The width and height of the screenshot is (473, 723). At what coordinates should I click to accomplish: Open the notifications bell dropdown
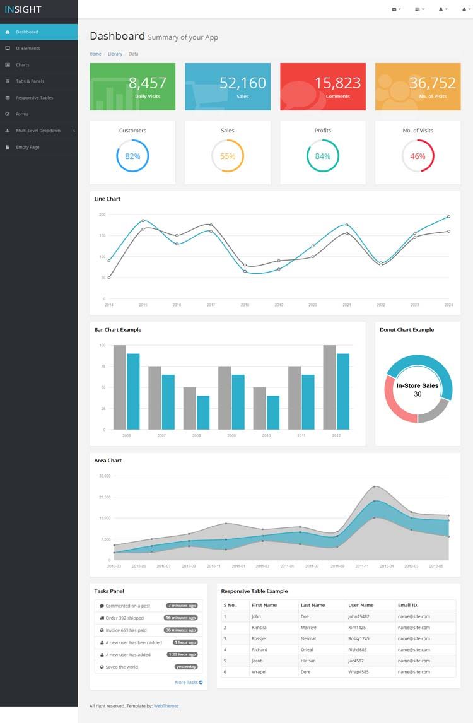click(443, 9)
